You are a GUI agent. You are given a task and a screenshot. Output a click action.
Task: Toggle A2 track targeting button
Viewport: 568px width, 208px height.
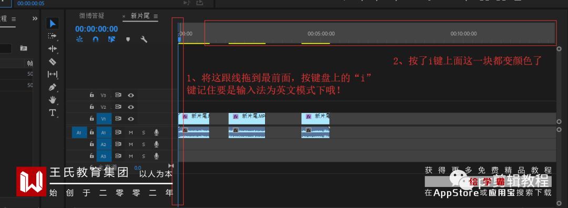pyautogui.click(x=104, y=144)
